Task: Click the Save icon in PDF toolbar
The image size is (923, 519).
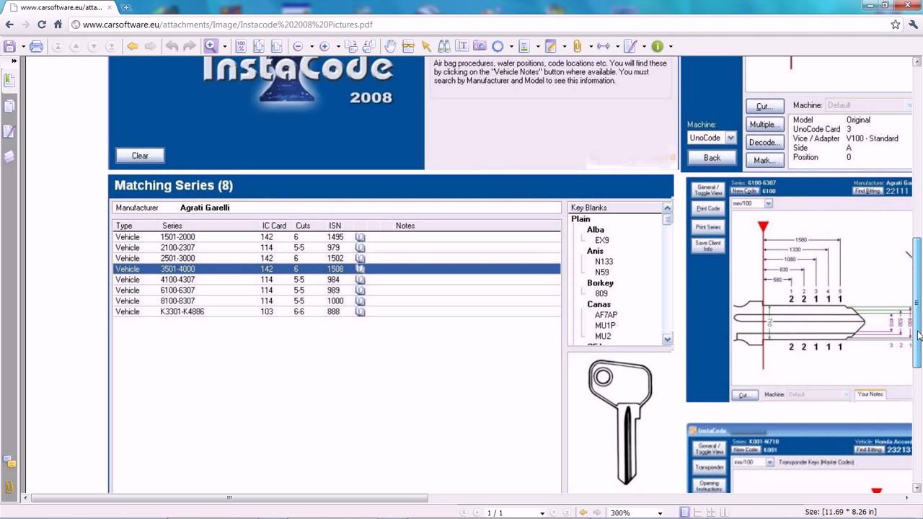Action: (x=10, y=46)
